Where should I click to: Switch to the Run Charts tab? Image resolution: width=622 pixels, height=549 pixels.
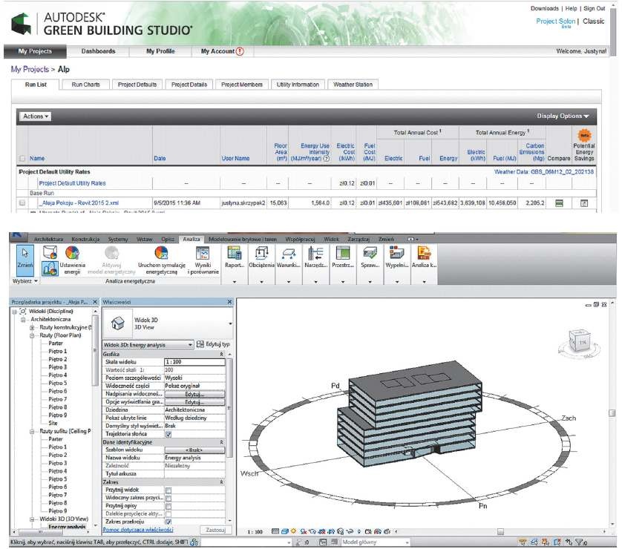point(85,85)
